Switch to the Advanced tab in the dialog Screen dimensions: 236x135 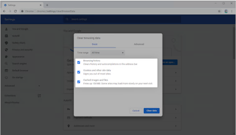139,44
